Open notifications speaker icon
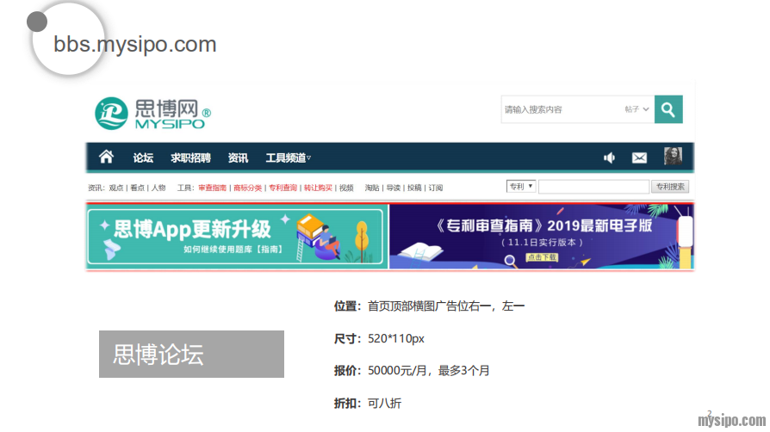 click(x=609, y=157)
